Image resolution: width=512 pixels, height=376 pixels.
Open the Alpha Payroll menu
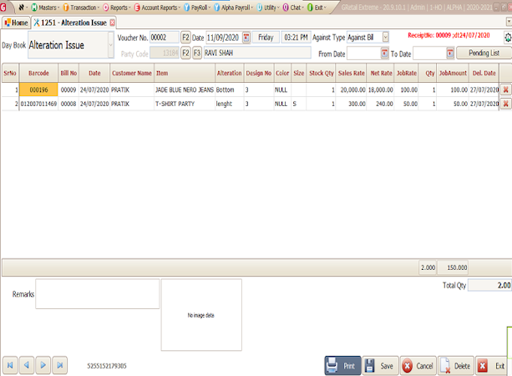233,8
